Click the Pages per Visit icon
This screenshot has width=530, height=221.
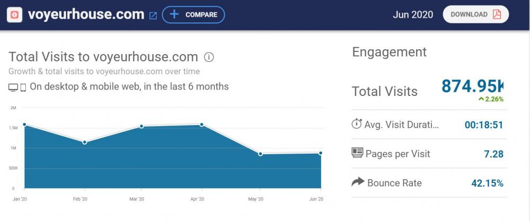357,153
